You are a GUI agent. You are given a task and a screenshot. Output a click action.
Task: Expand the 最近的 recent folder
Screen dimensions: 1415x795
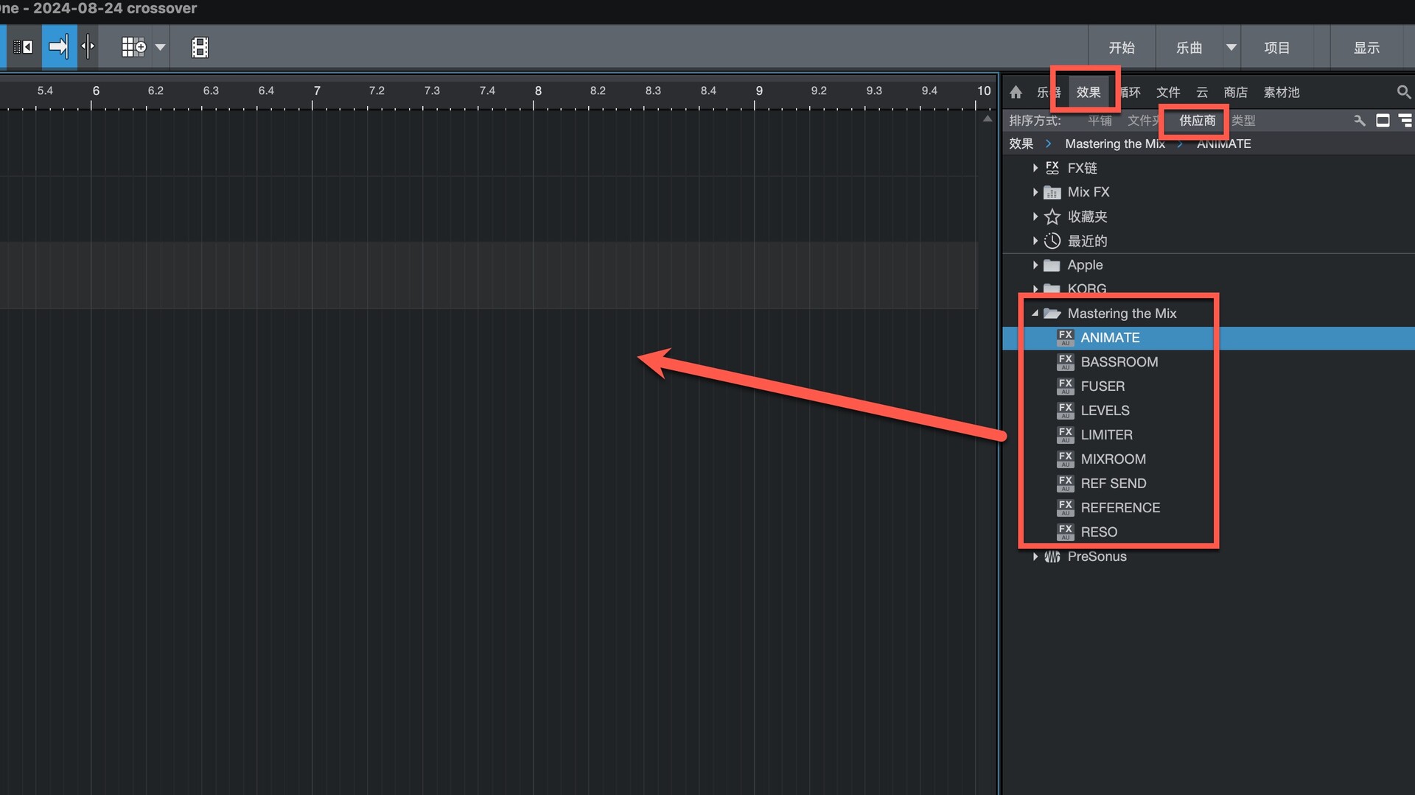(x=1035, y=241)
